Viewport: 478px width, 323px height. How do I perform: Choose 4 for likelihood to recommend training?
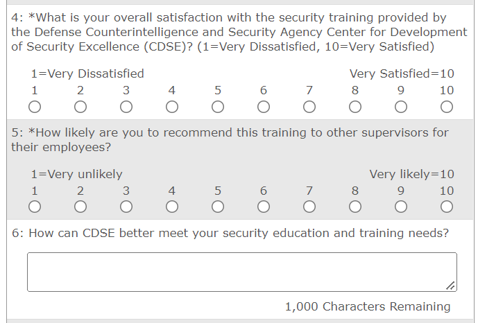pos(172,207)
